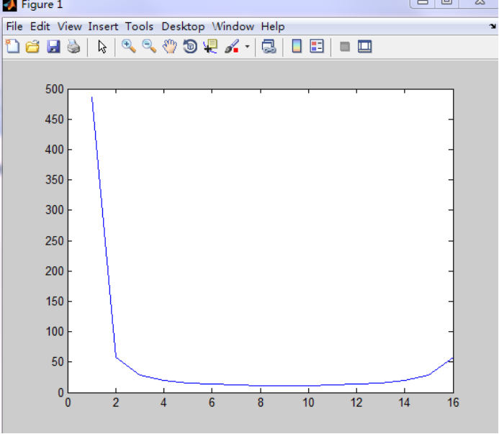Screen dimensions: 499x434
Task: Open the Desktop menu
Action: [183, 27]
